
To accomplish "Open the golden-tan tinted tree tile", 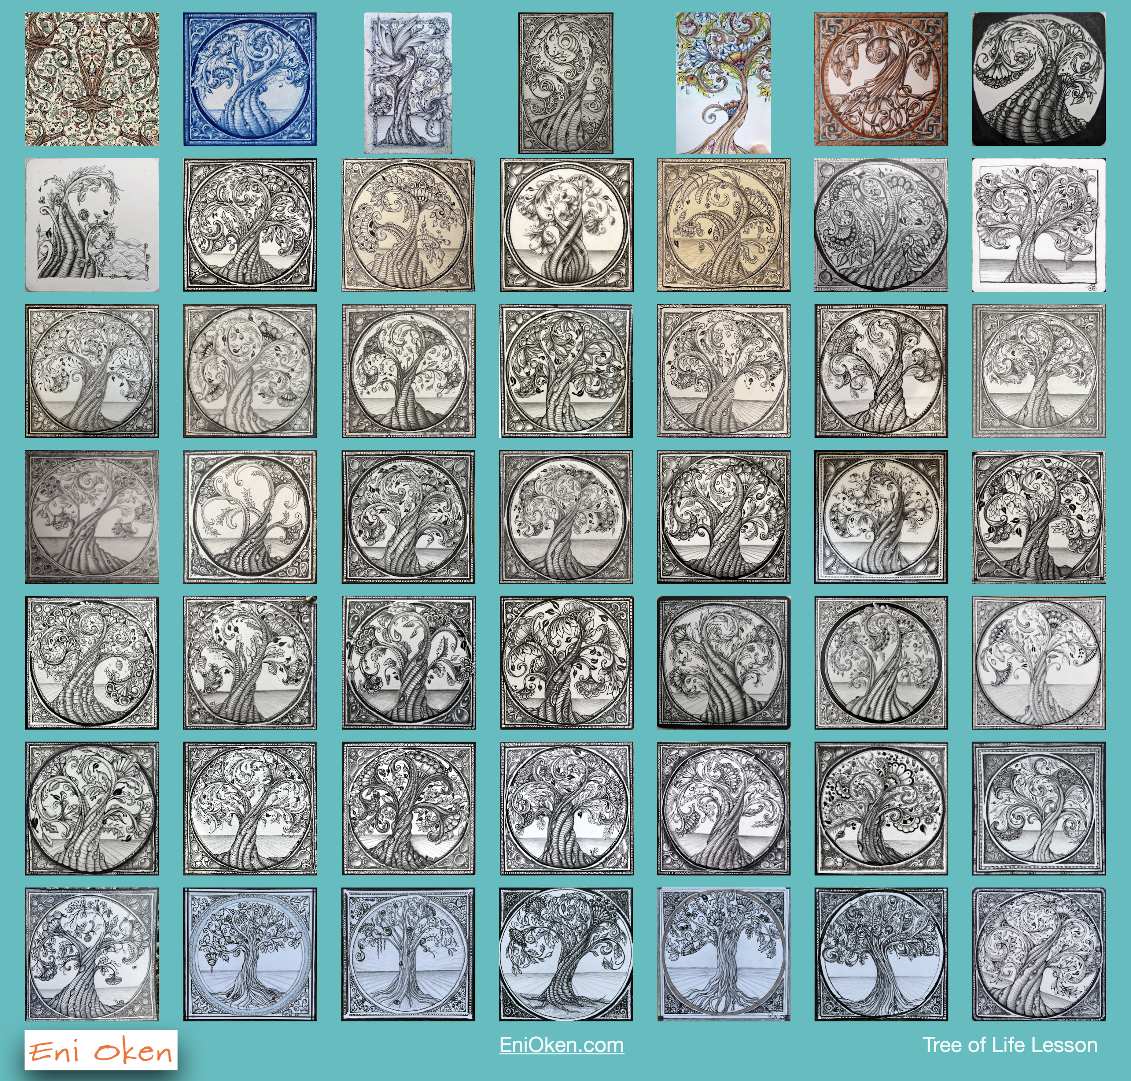I will [723, 225].
